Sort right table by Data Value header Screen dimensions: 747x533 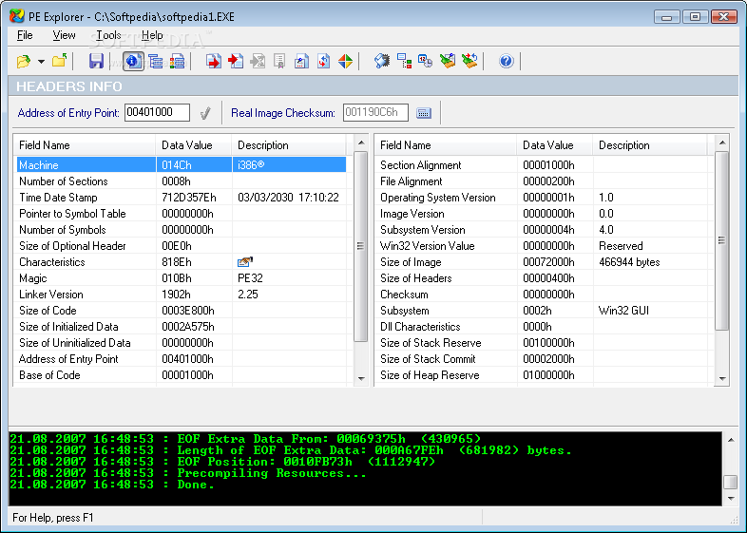(554, 144)
